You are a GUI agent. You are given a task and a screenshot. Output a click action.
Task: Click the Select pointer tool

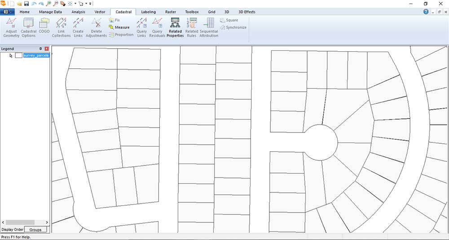[x=81, y=4]
